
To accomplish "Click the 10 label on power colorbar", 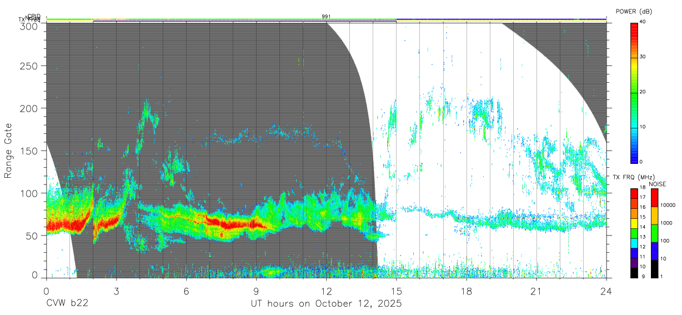I will pos(643,127).
